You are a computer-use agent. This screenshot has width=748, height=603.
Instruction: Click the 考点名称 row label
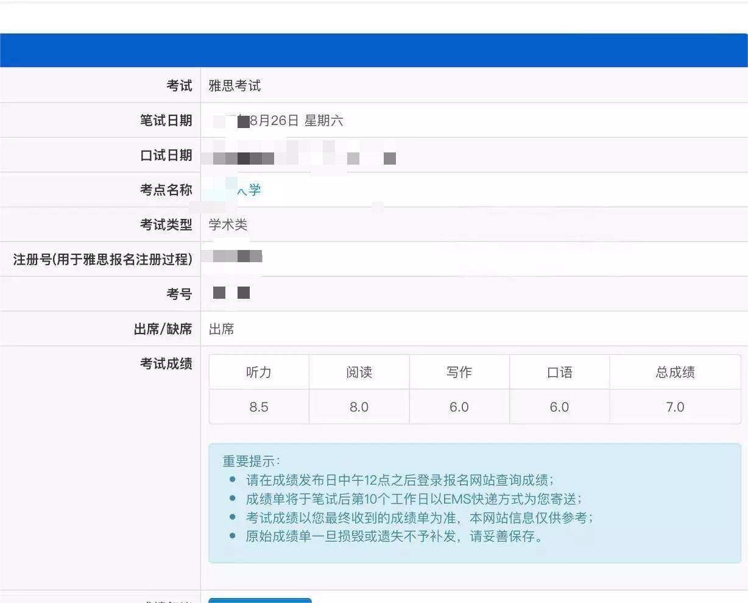(x=166, y=190)
